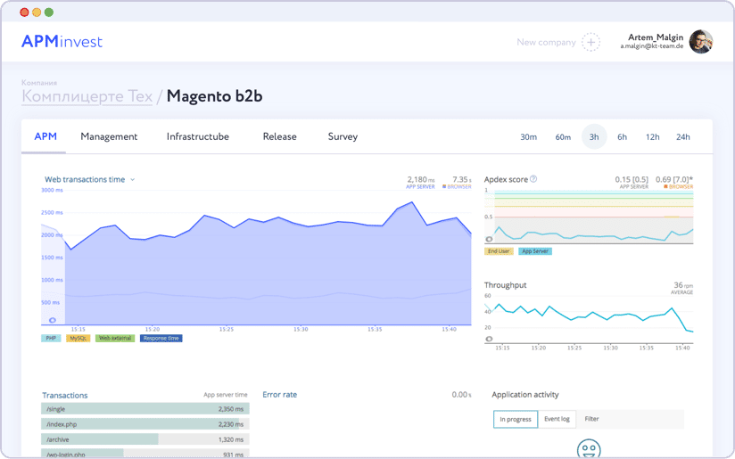Image resolution: width=735 pixels, height=459 pixels.
Task: Toggle the Web external legend series
Action: (115, 339)
